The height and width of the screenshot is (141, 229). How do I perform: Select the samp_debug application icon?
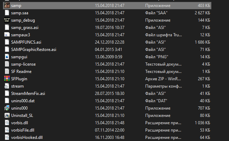coord(7,21)
